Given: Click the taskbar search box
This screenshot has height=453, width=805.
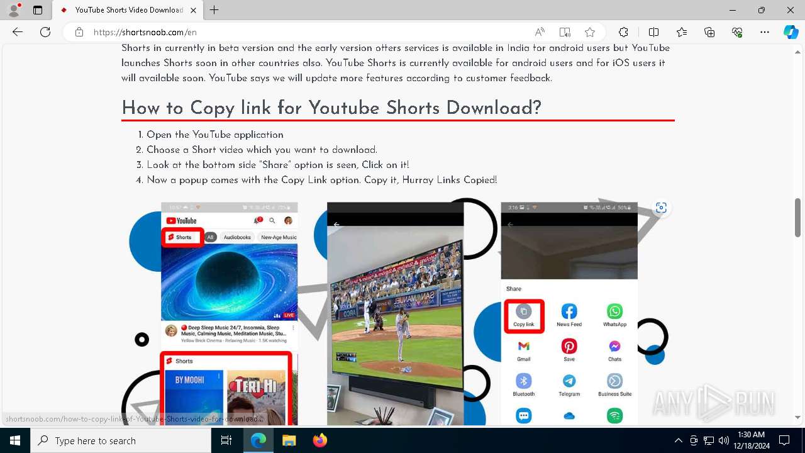Looking at the screenshot, I should pos(121,440).
